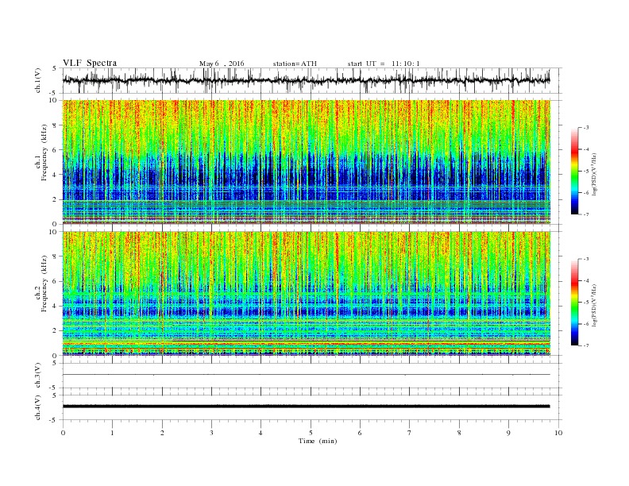Click the ch.1 voltage waveform trace
The height and width of the screenshot is (486, 629).
click(x=306, y=80)
